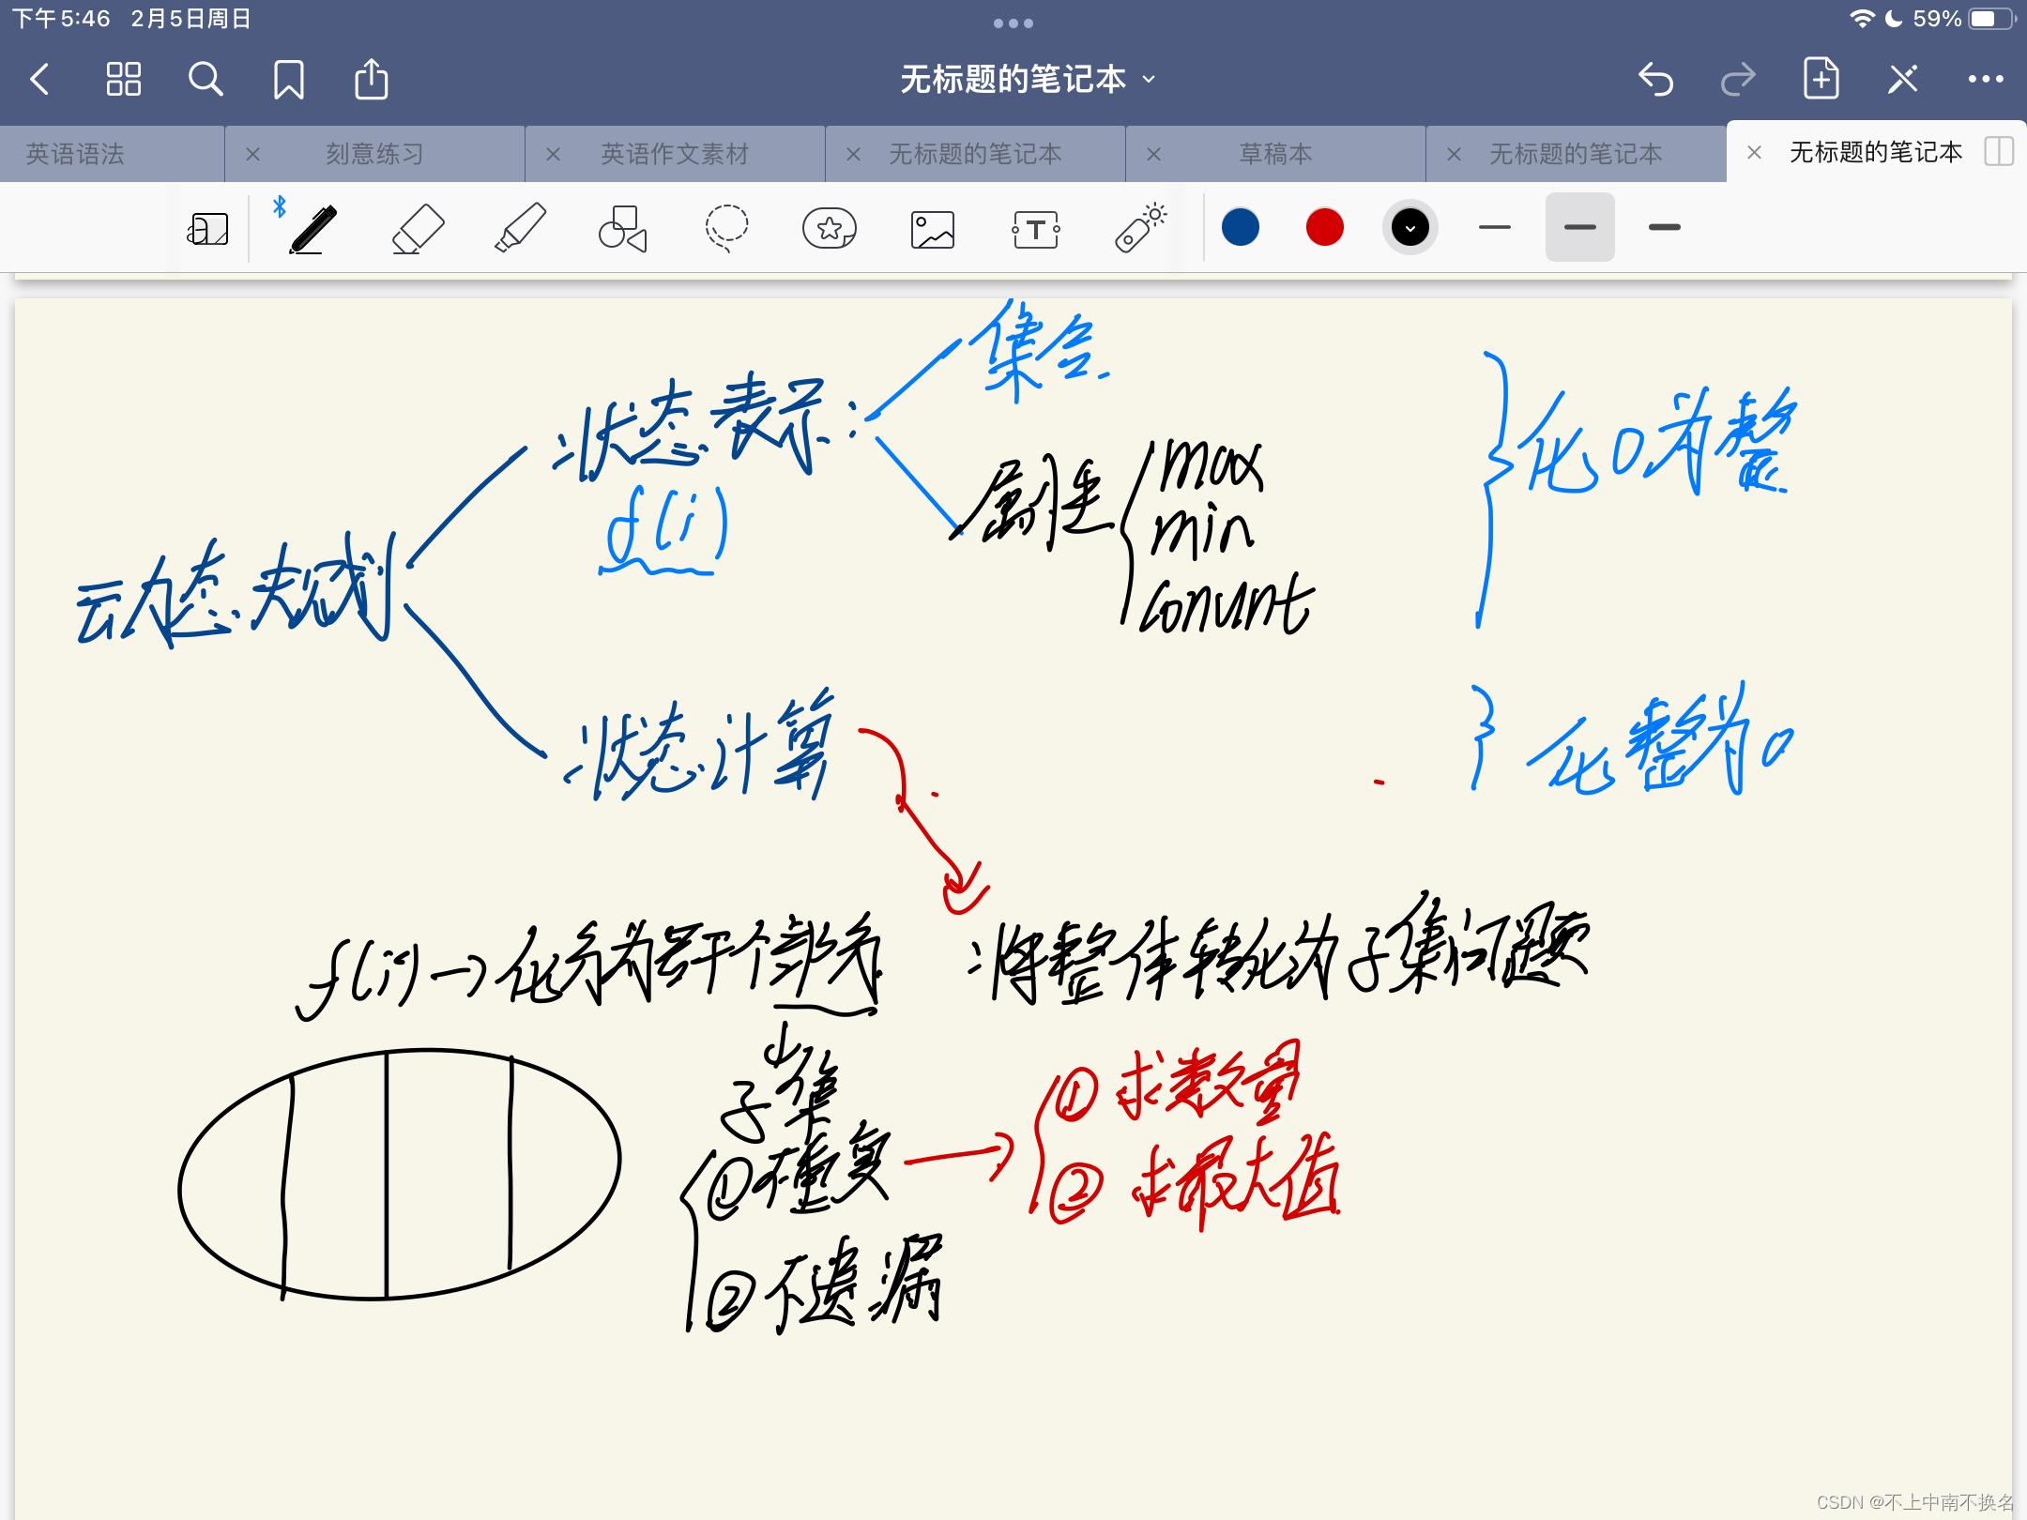The image size is (2027, 1520).
Task: Open the notebook title dropdown
Action: (x=1149, y=80)
